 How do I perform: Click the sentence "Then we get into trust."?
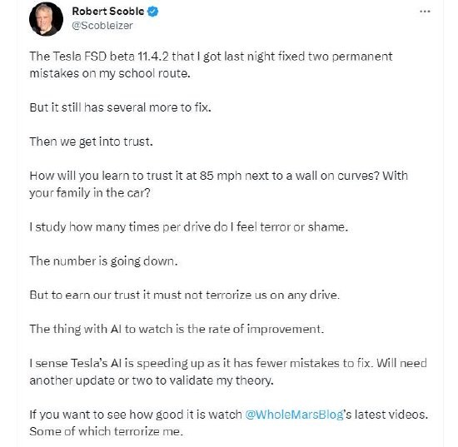coord(91,142)
